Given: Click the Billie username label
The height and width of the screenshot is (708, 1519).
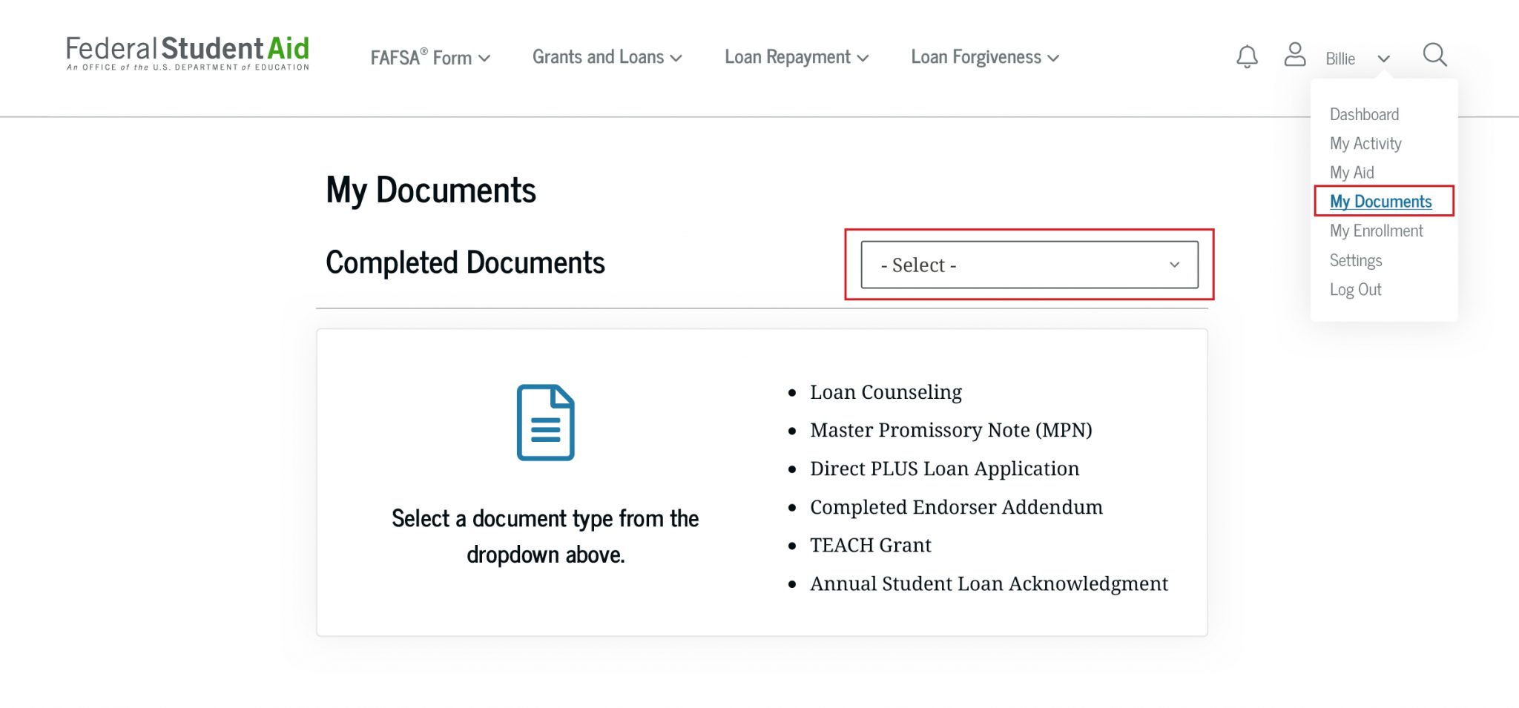Looking at the screenshot, I should [x=1340, y=59].
